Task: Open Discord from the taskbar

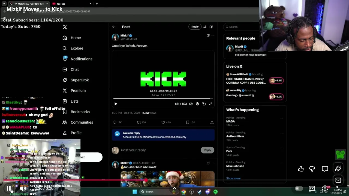Action: (x=207, y=192)
